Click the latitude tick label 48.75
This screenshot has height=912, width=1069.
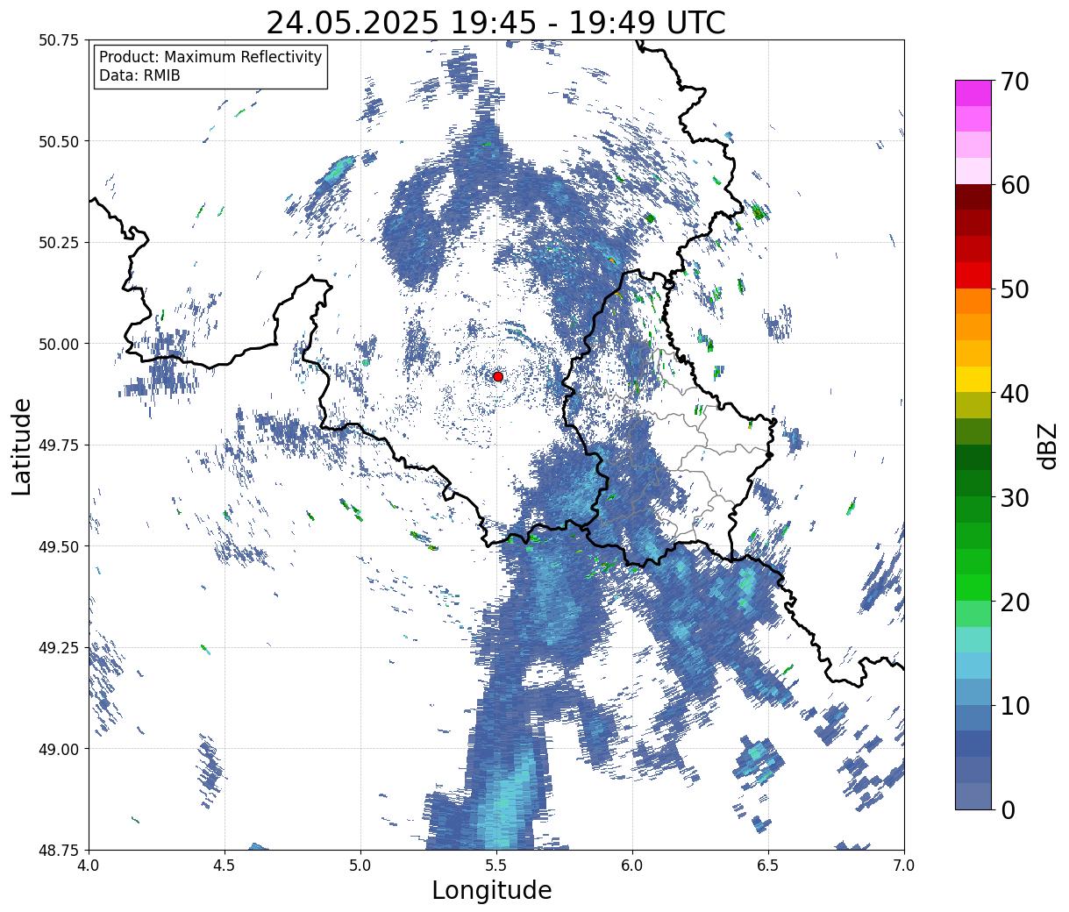tap(58, 850)
